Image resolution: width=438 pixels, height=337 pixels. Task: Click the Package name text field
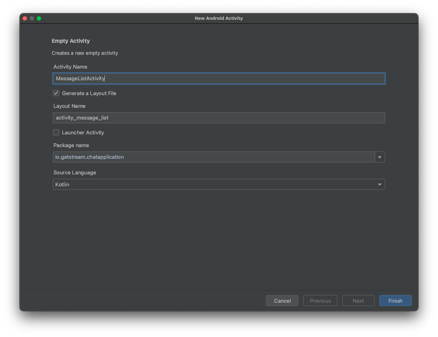[214, 157]
